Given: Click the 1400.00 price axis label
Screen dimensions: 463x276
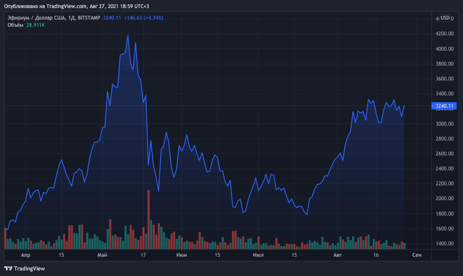Looking at the screenshot, I should click(444, 244).
